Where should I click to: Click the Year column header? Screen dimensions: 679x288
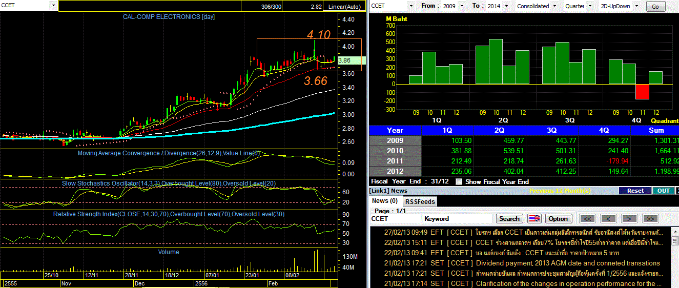click(395, 130)
